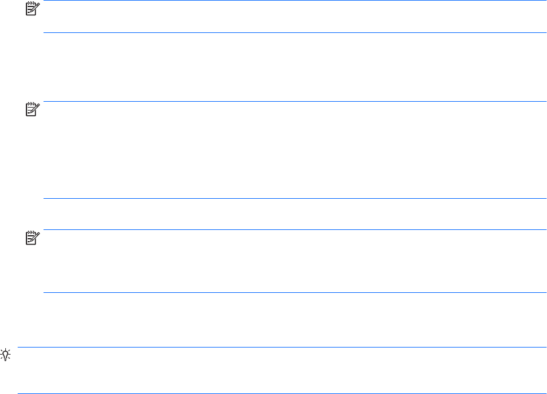Click the top border line of the second note
This screenshot has width=547, height=394.
(x=294, y=102)
